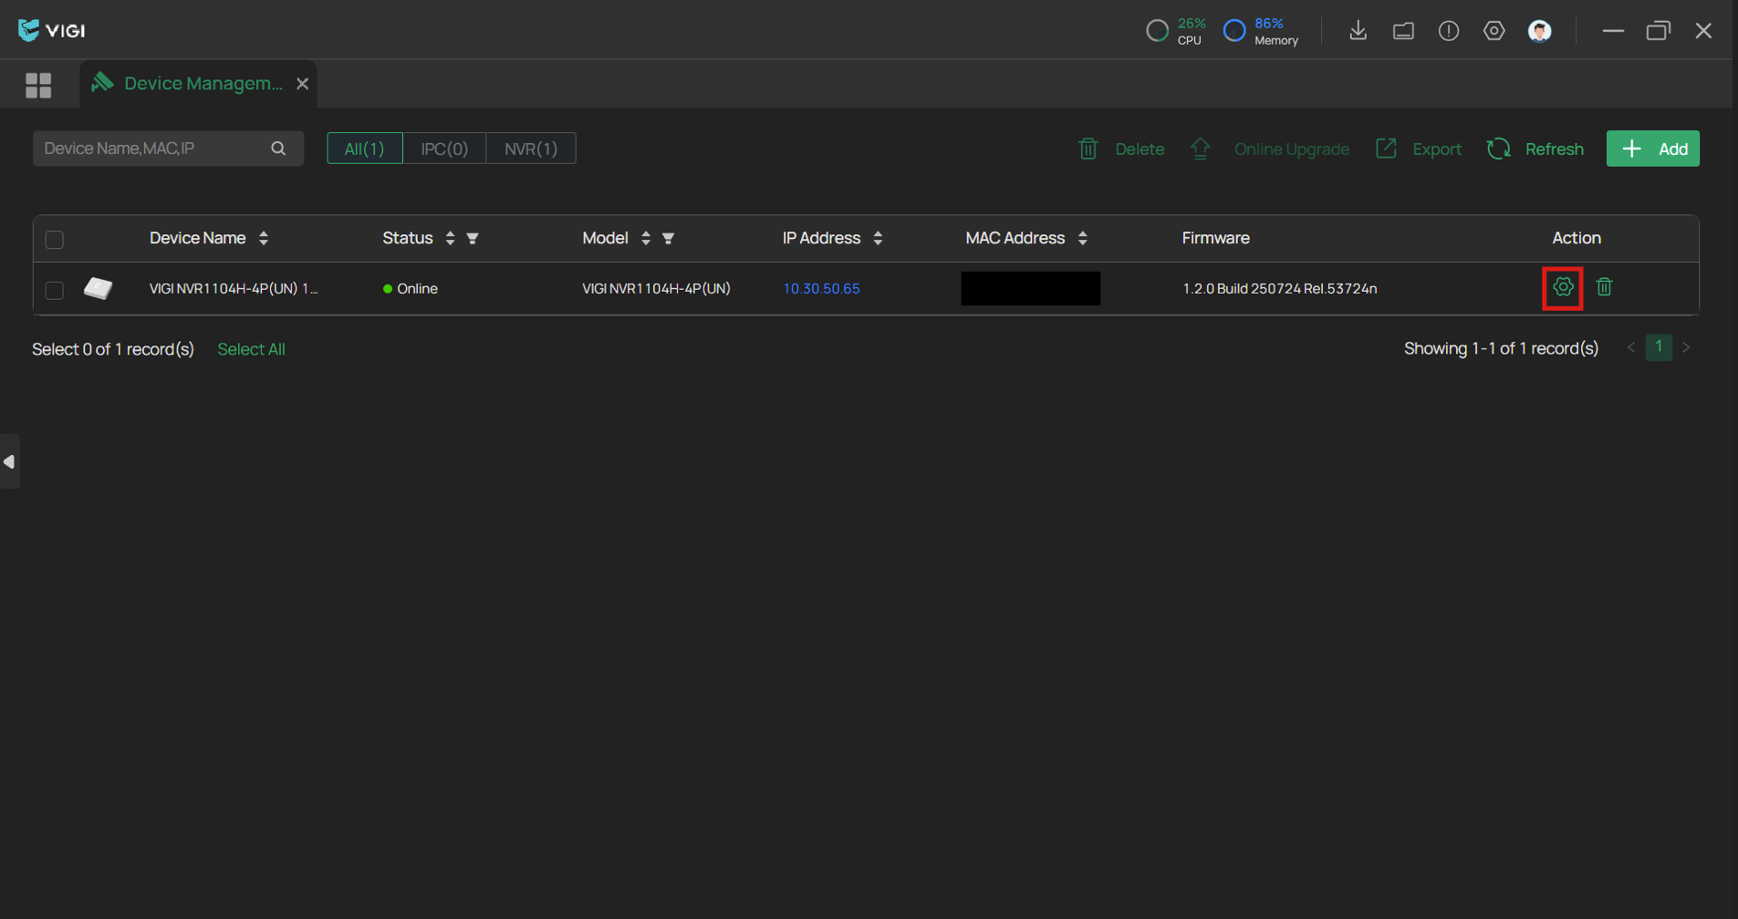Click the information alert icon in title bar
The height and width of the screenshot is (919, 1738).
(1448, 30)
